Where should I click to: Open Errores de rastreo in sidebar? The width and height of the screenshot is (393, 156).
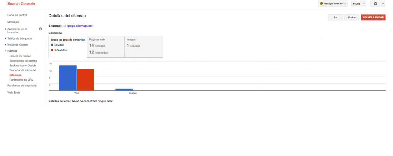tap(20, 56)
